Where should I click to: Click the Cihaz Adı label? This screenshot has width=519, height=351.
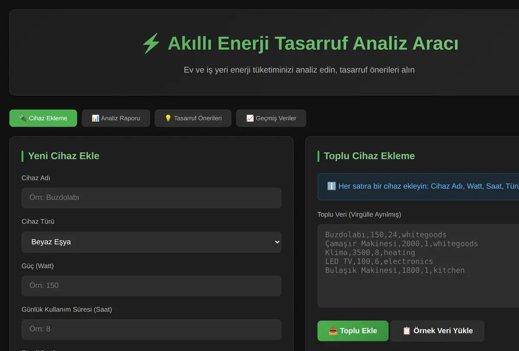[x=36, y=178]
